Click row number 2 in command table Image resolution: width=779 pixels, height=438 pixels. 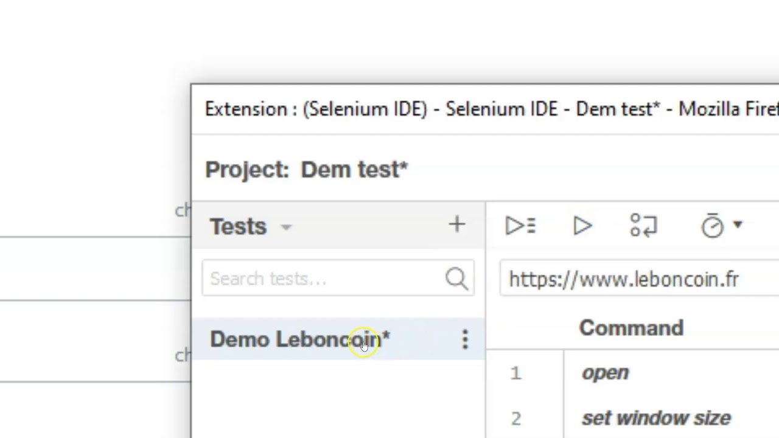(x=516, y=419)
